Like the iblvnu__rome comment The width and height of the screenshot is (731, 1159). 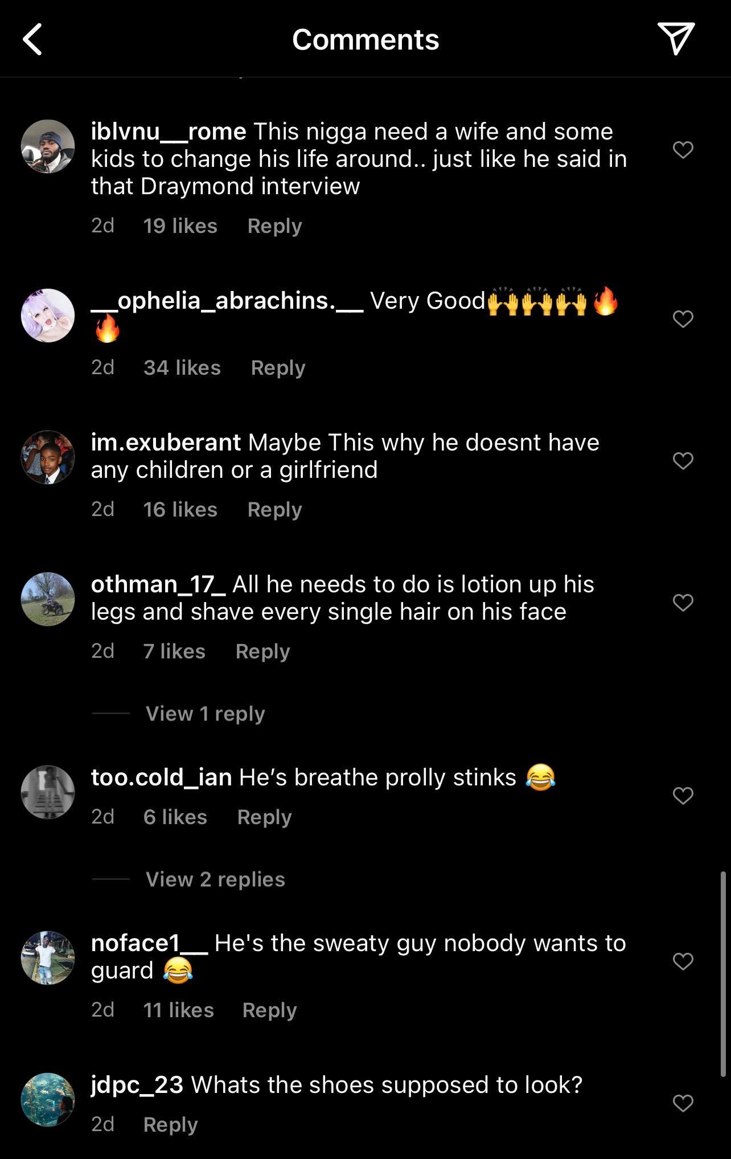(683, 150)
